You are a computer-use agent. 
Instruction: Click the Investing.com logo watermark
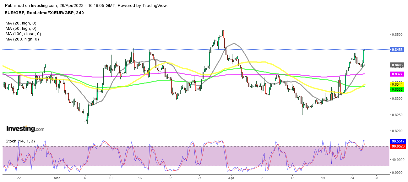coord(25,129)
